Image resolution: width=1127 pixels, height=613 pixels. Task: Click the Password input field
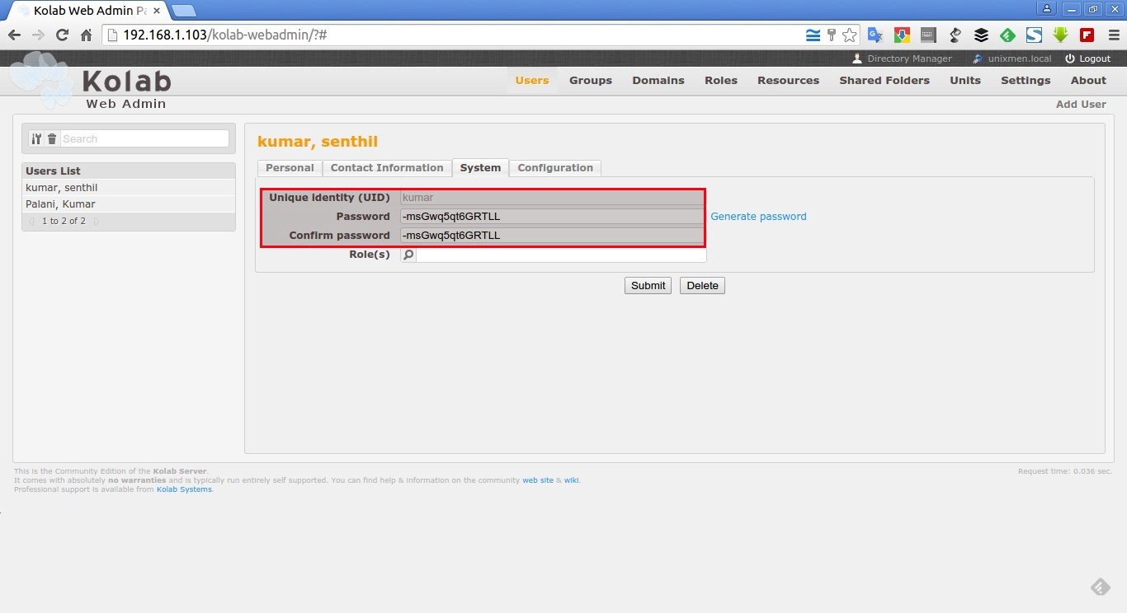pyautogui.click(x=552, y=216)
